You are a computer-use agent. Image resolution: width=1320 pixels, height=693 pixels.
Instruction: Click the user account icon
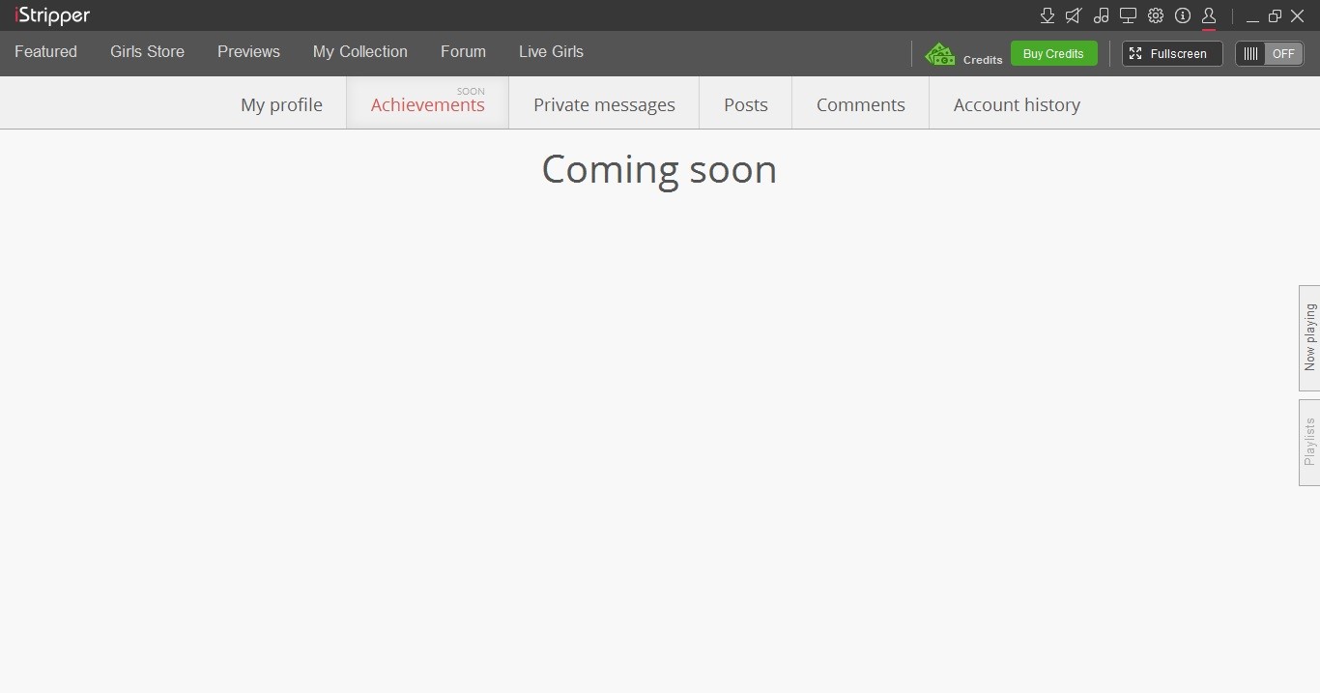1209,15
